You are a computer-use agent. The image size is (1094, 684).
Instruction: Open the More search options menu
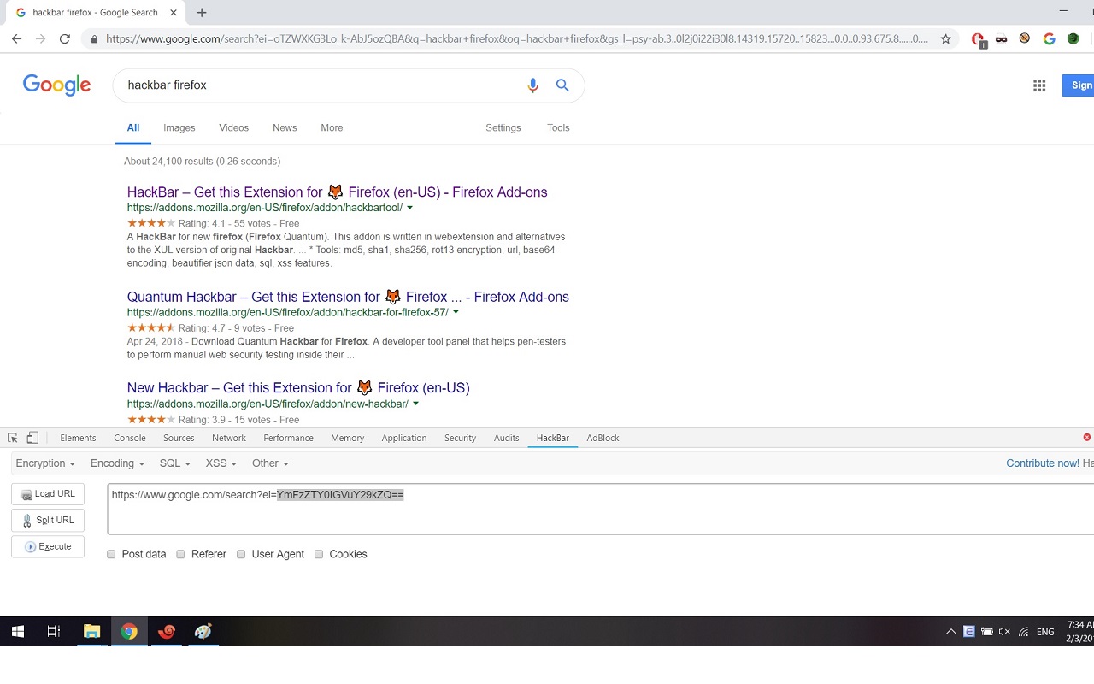point(332,127)
